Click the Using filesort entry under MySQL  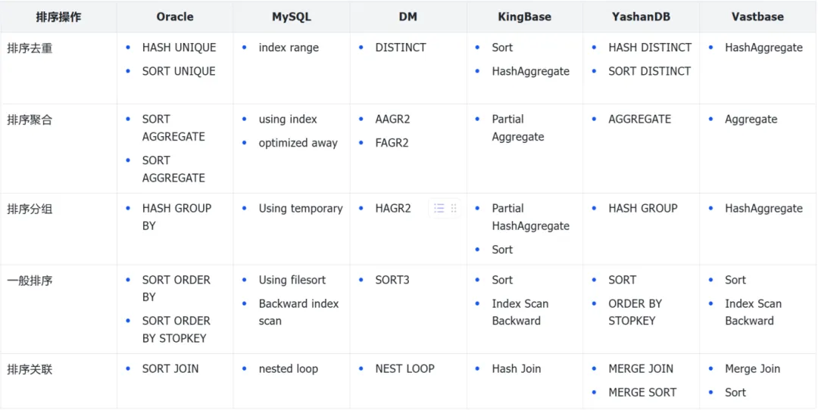(x=292, y=280)
